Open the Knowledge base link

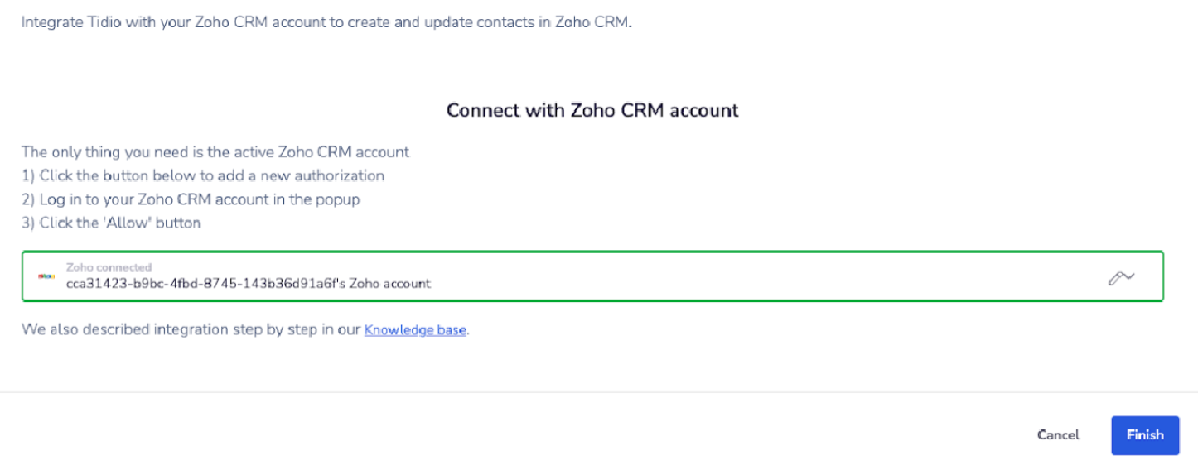point(415,330)
